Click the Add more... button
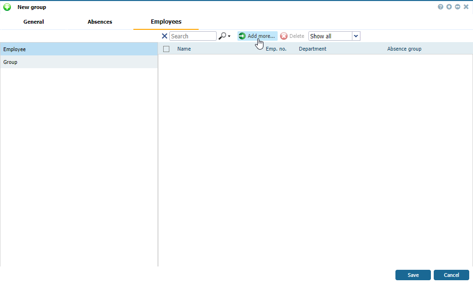 (257, 36)
